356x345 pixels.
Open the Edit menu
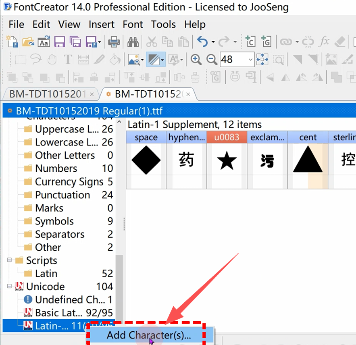coord(41,24)
